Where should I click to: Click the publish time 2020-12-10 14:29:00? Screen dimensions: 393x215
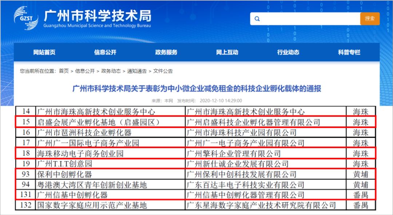[221, 101]
